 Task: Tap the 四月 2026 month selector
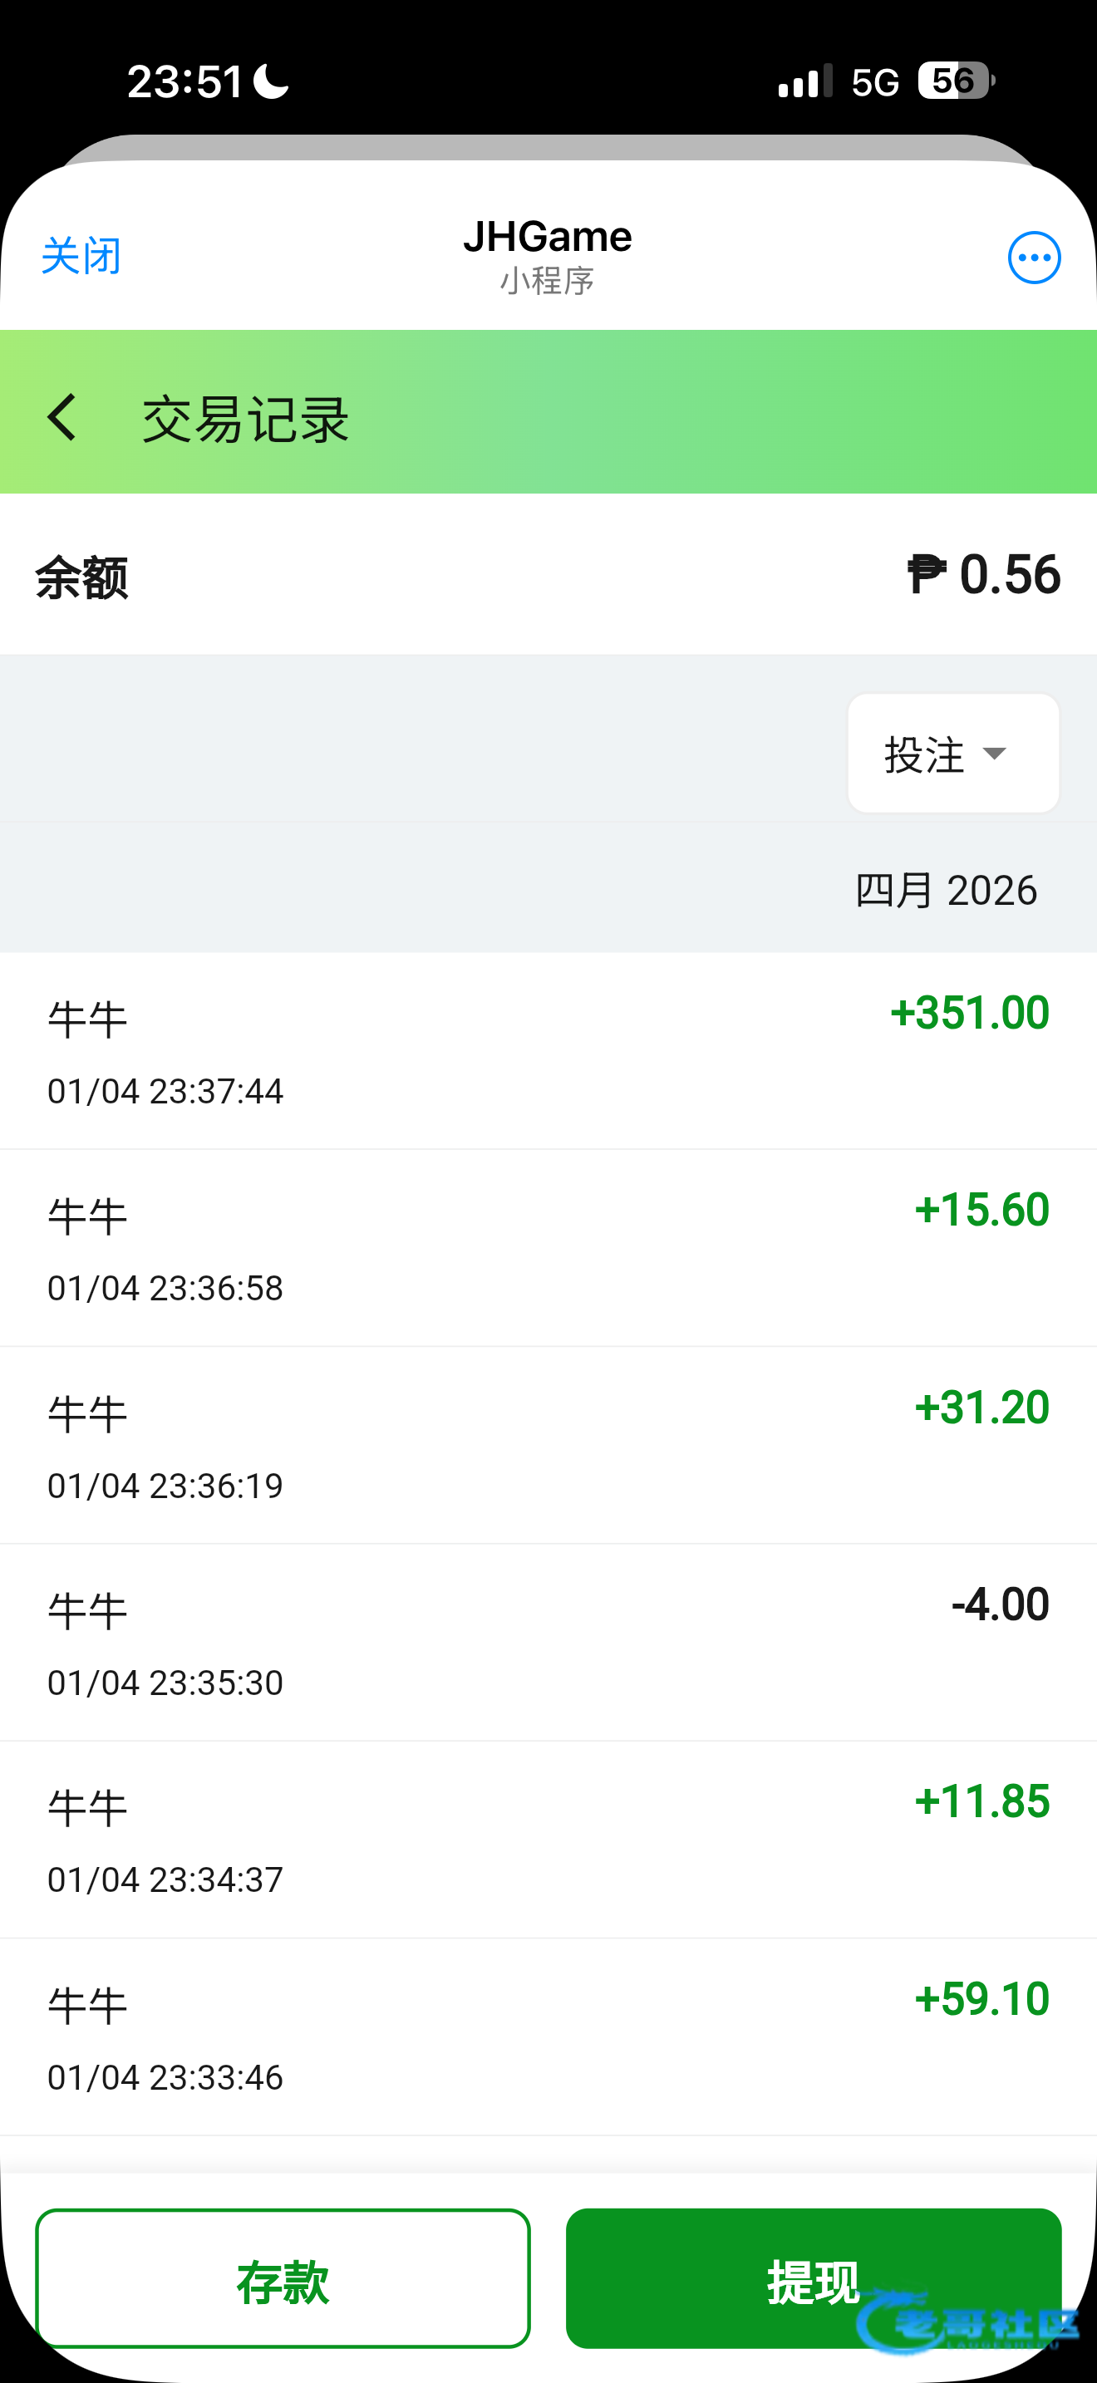[945, 890]
